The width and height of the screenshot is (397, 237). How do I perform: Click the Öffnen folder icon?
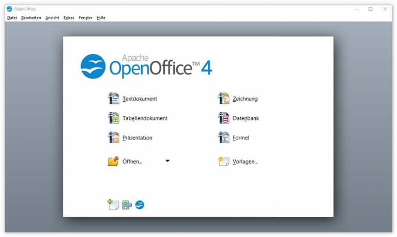click(x=113, y=161)
